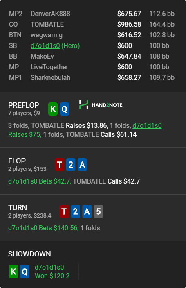Click the gray 5 card on turn

[x=99, y=211]
